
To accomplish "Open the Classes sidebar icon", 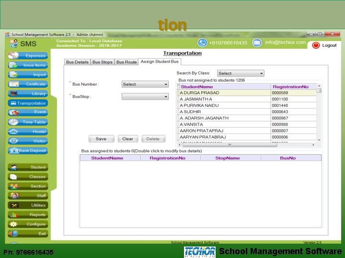I will 13,177.
